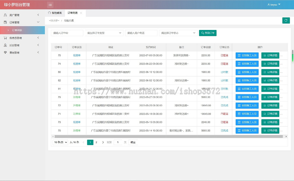Assign workers for order 73

pyautogui.click(x=247, y=122)
